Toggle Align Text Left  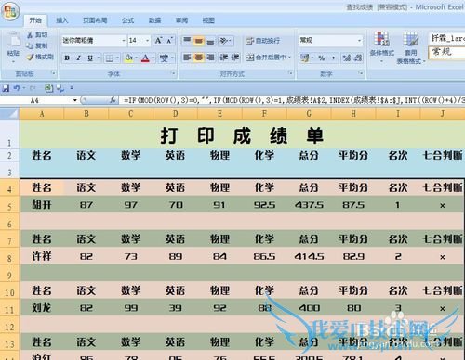coord(187,58)
